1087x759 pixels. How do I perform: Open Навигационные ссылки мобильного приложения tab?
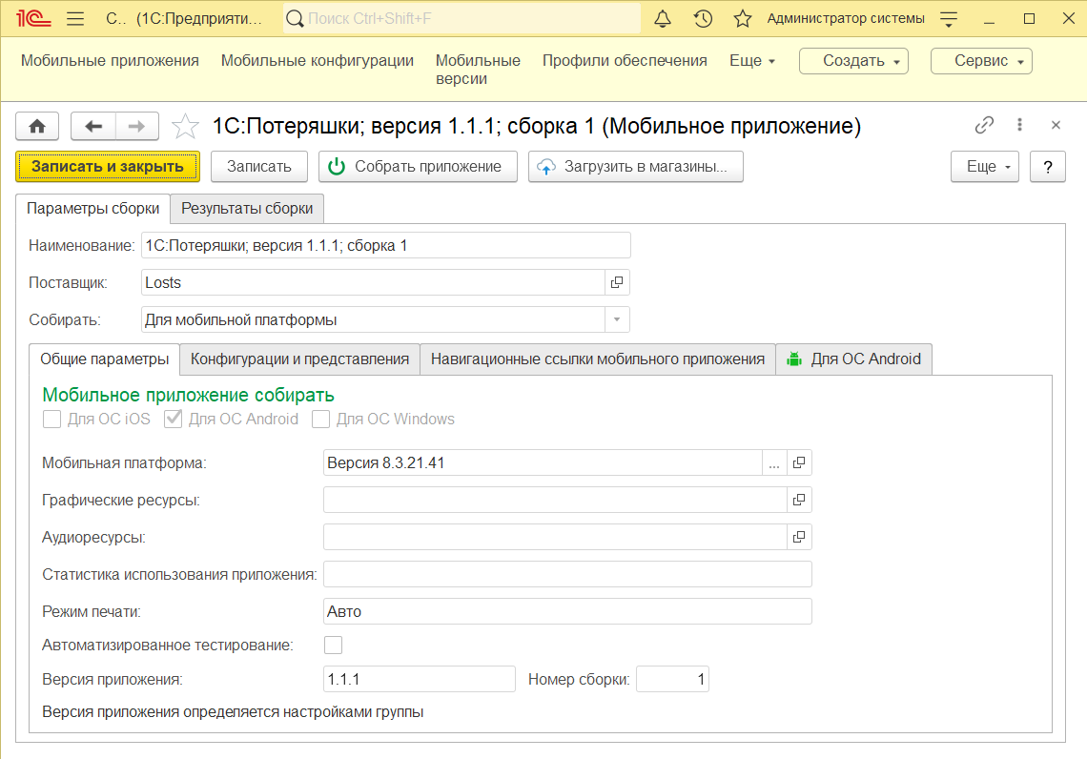point(598,359)
